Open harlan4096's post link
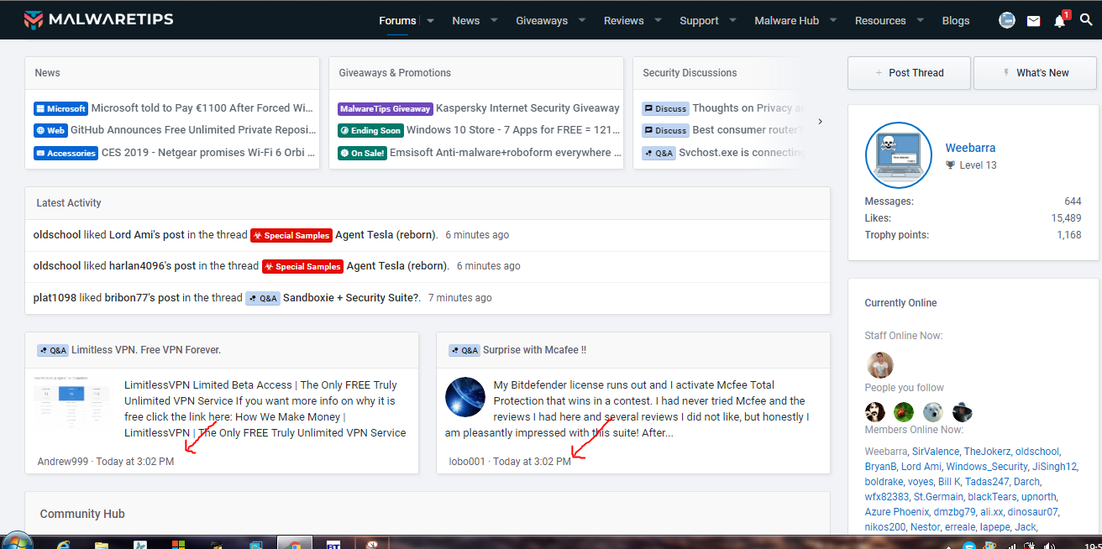The width and height of the screenshot is (1102, 549). click(x=152, y=266)
